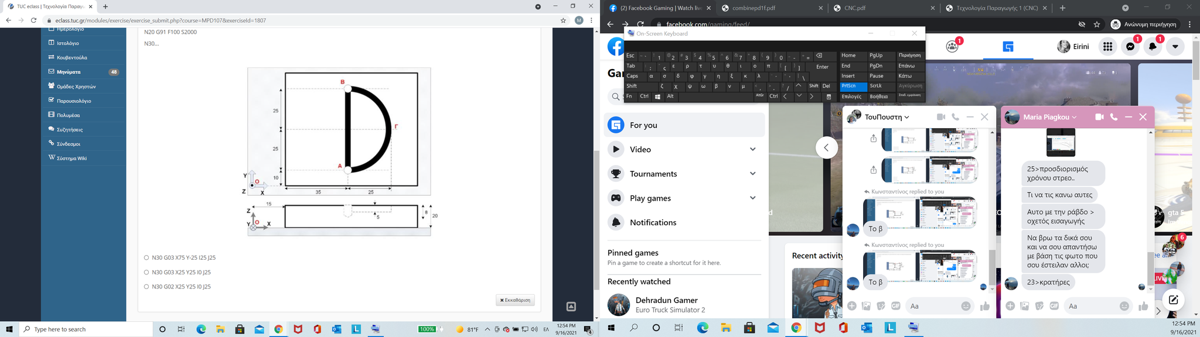Open Facebook menu grid icon

(x=1107, y=47)
